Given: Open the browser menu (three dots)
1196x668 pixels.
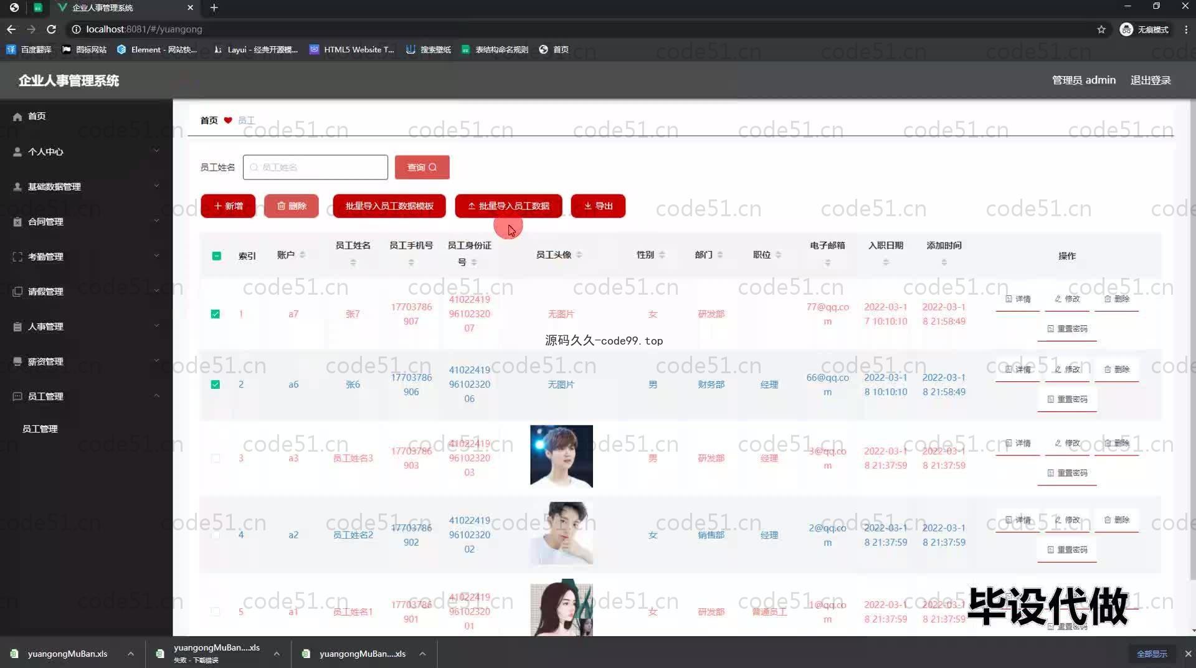Looking at the screenshot, I should tap(1186, 29).
